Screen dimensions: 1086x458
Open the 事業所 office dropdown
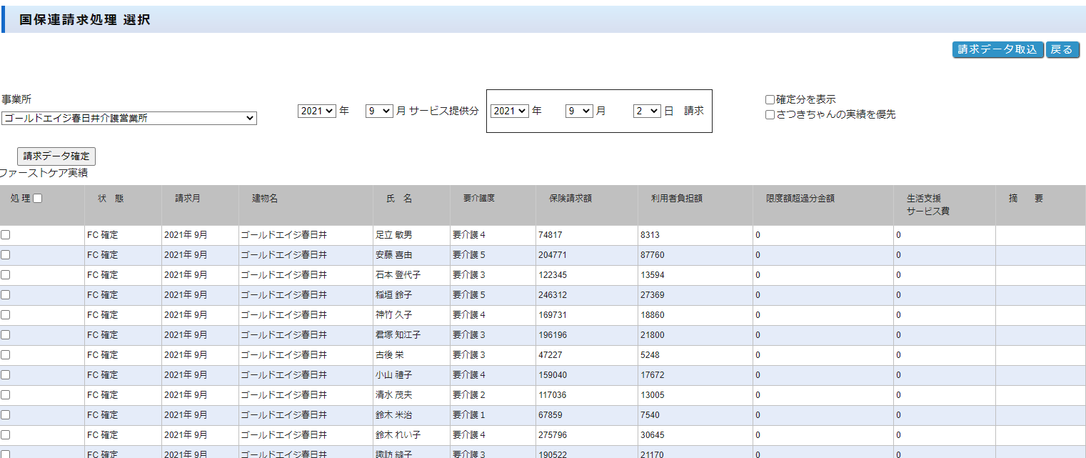tap(129, 119)
